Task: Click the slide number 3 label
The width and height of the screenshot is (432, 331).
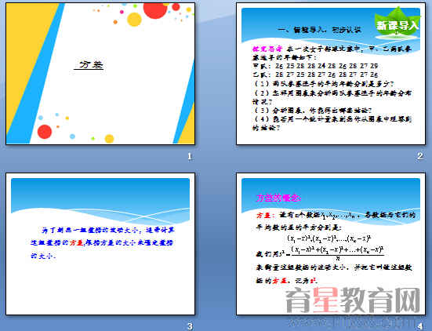Action: [x=190, y=326]
